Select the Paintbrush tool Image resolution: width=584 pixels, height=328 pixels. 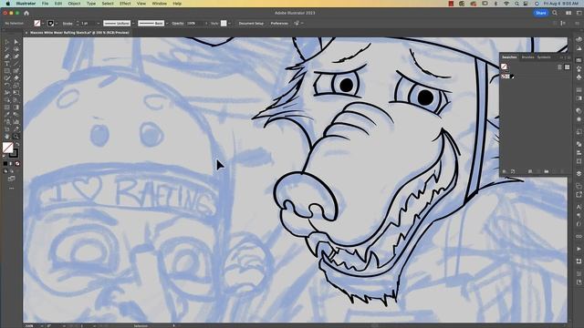[x=16, y=71]
